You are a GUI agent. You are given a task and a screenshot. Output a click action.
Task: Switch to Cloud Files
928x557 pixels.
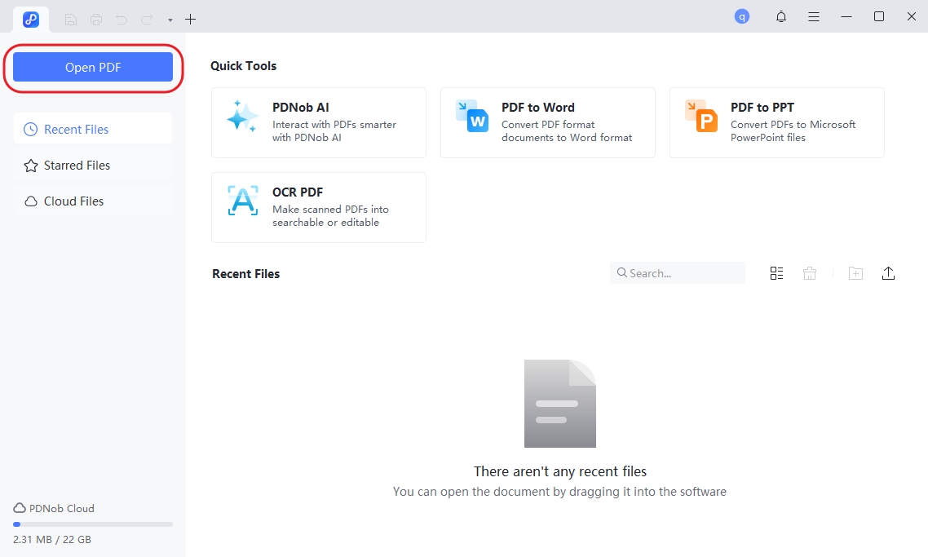(73, 201)
